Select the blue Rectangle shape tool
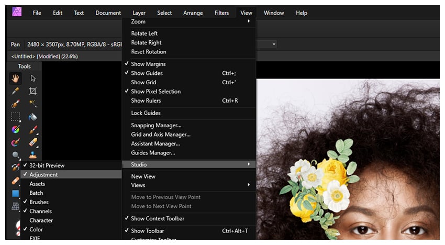The height and width of the screenshot is (245, 445). (15, 193)
